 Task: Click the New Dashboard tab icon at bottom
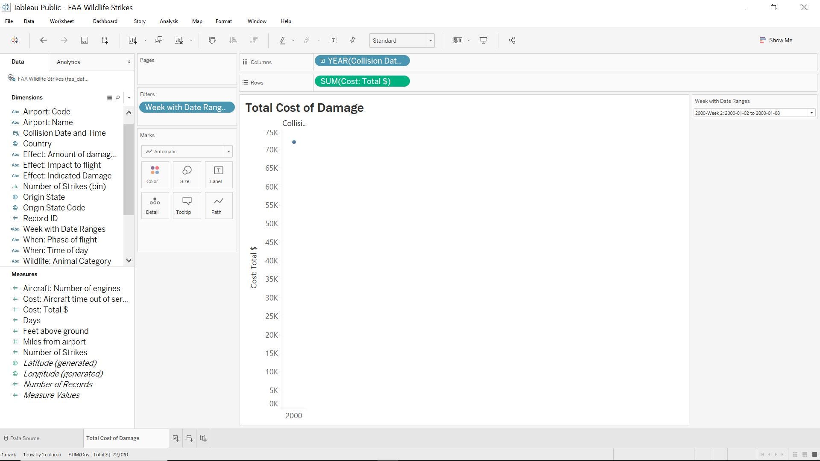(190, 438)
